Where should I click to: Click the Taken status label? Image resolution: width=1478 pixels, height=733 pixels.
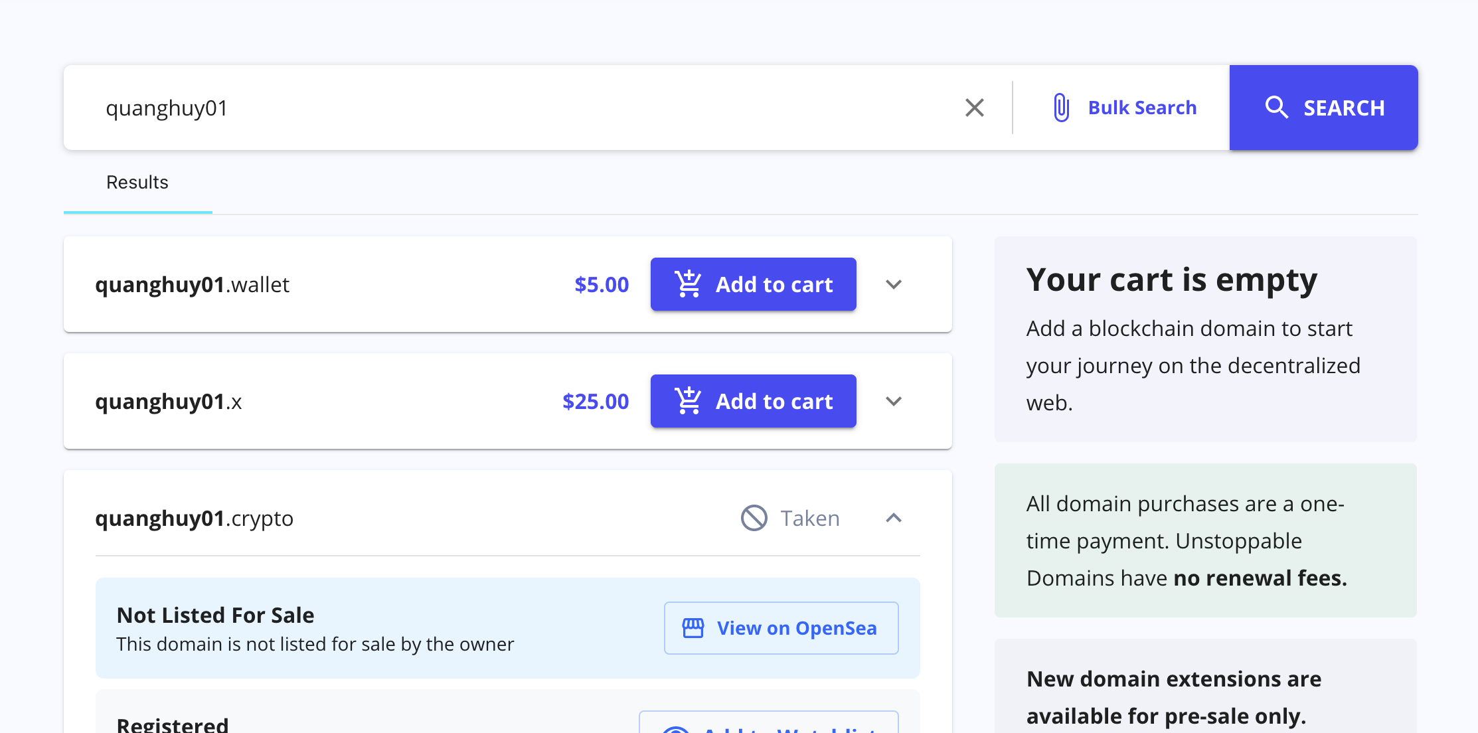click(810, 518)
